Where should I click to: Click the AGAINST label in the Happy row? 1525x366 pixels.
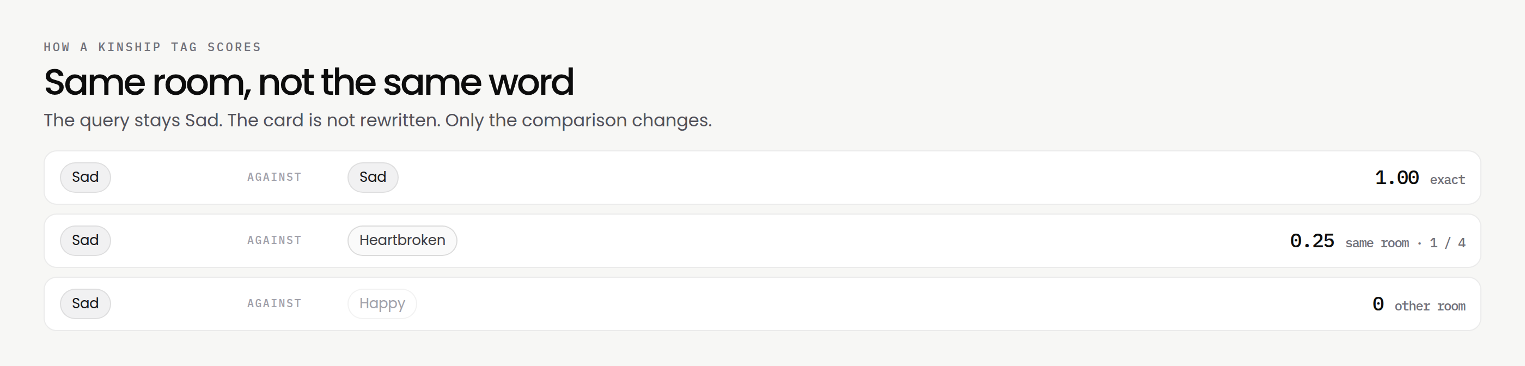coord(274,304)
